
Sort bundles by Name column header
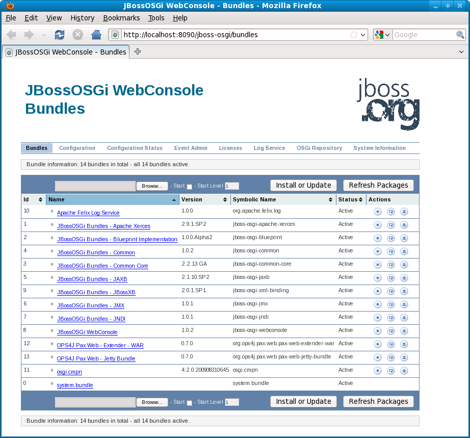[x=113, y=200]
